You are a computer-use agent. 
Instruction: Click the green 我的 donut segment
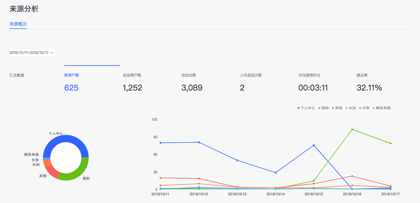(x=76, y=173)
